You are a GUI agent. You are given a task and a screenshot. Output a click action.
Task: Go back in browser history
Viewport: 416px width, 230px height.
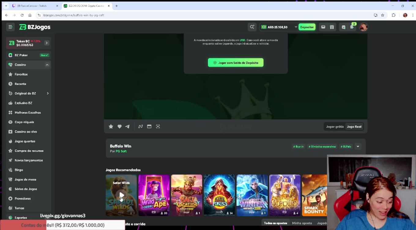[x=7, y=15]
